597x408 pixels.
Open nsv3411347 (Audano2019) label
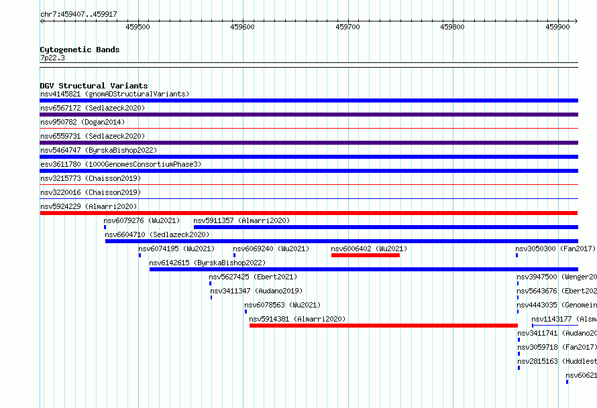click(x=256, y=291)
